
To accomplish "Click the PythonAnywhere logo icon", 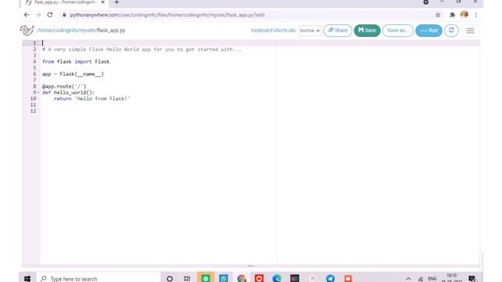I will 27,31.
